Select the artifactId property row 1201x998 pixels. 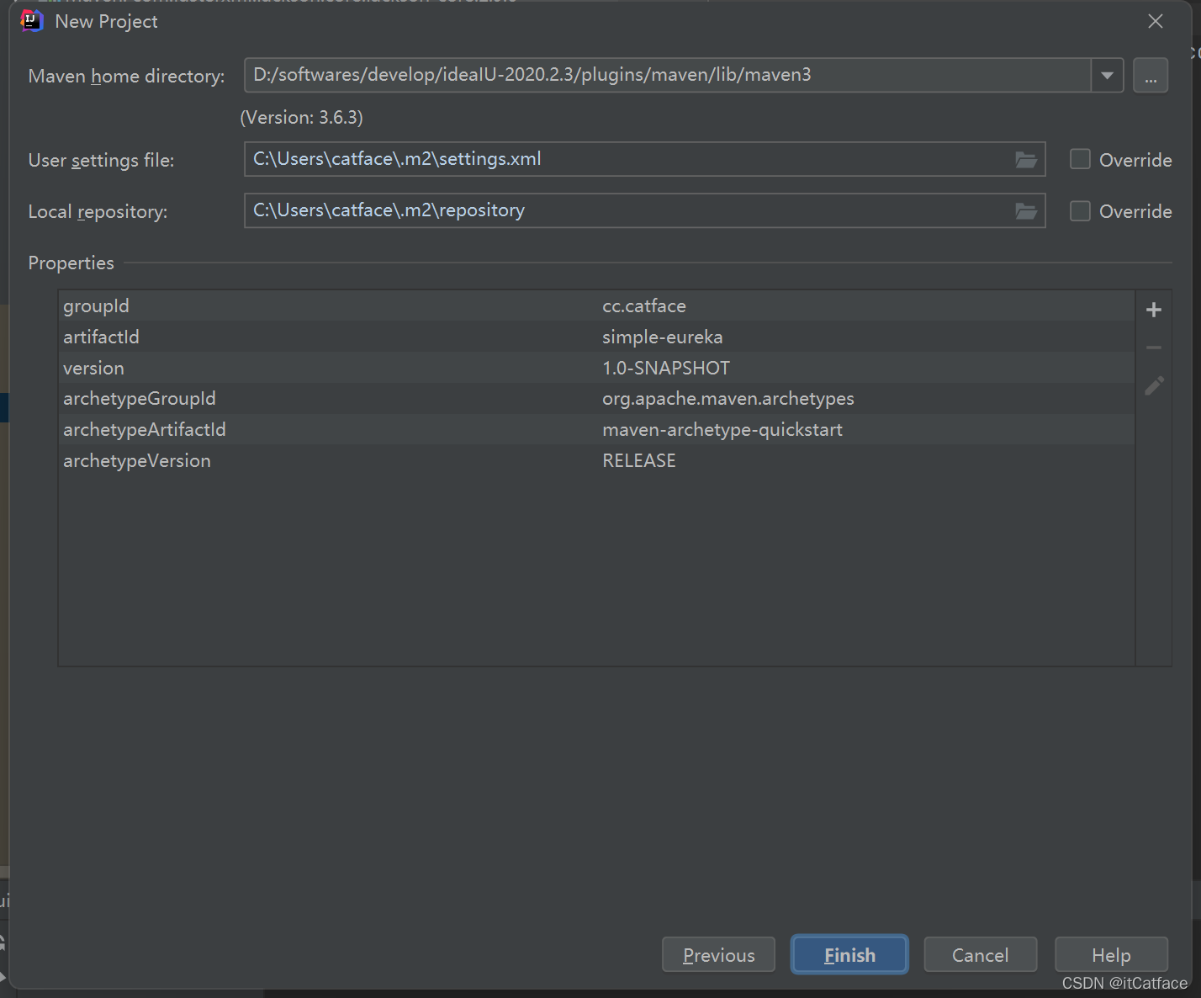click(x=597, y=337)
